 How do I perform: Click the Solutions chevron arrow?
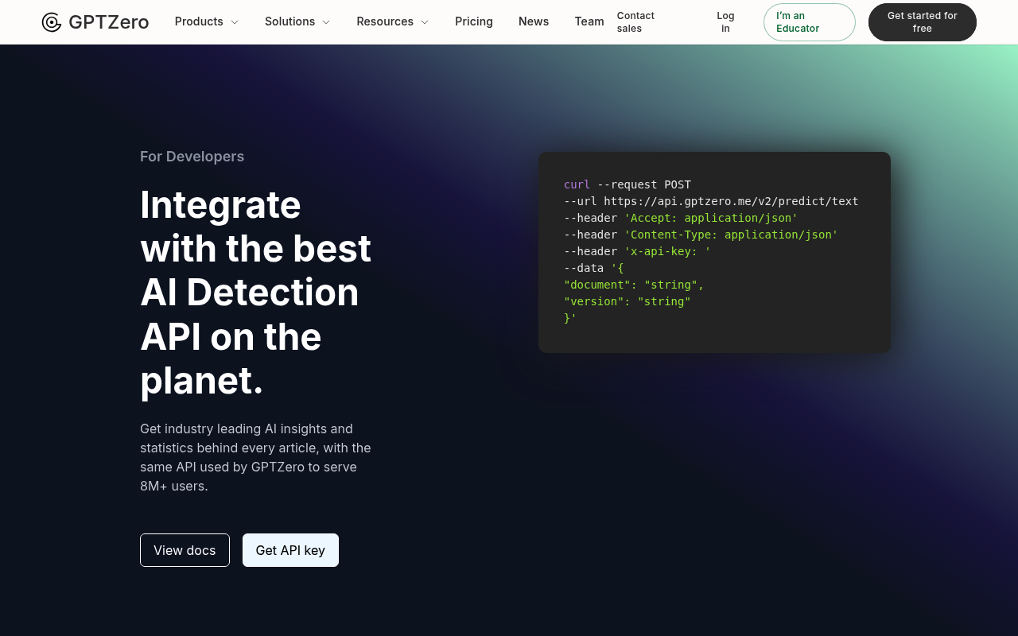click(x=326, y=22)
